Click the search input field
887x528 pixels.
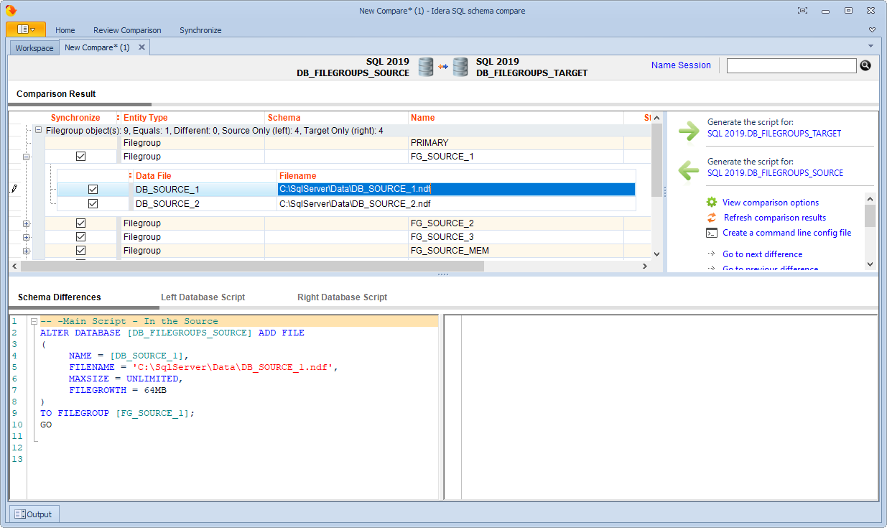tap(791, 66)
